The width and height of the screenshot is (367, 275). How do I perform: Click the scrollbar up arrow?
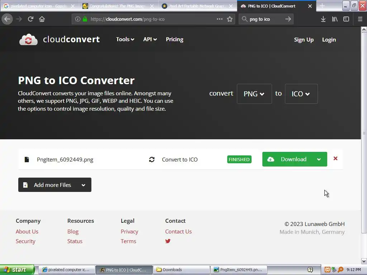[364, 29]
